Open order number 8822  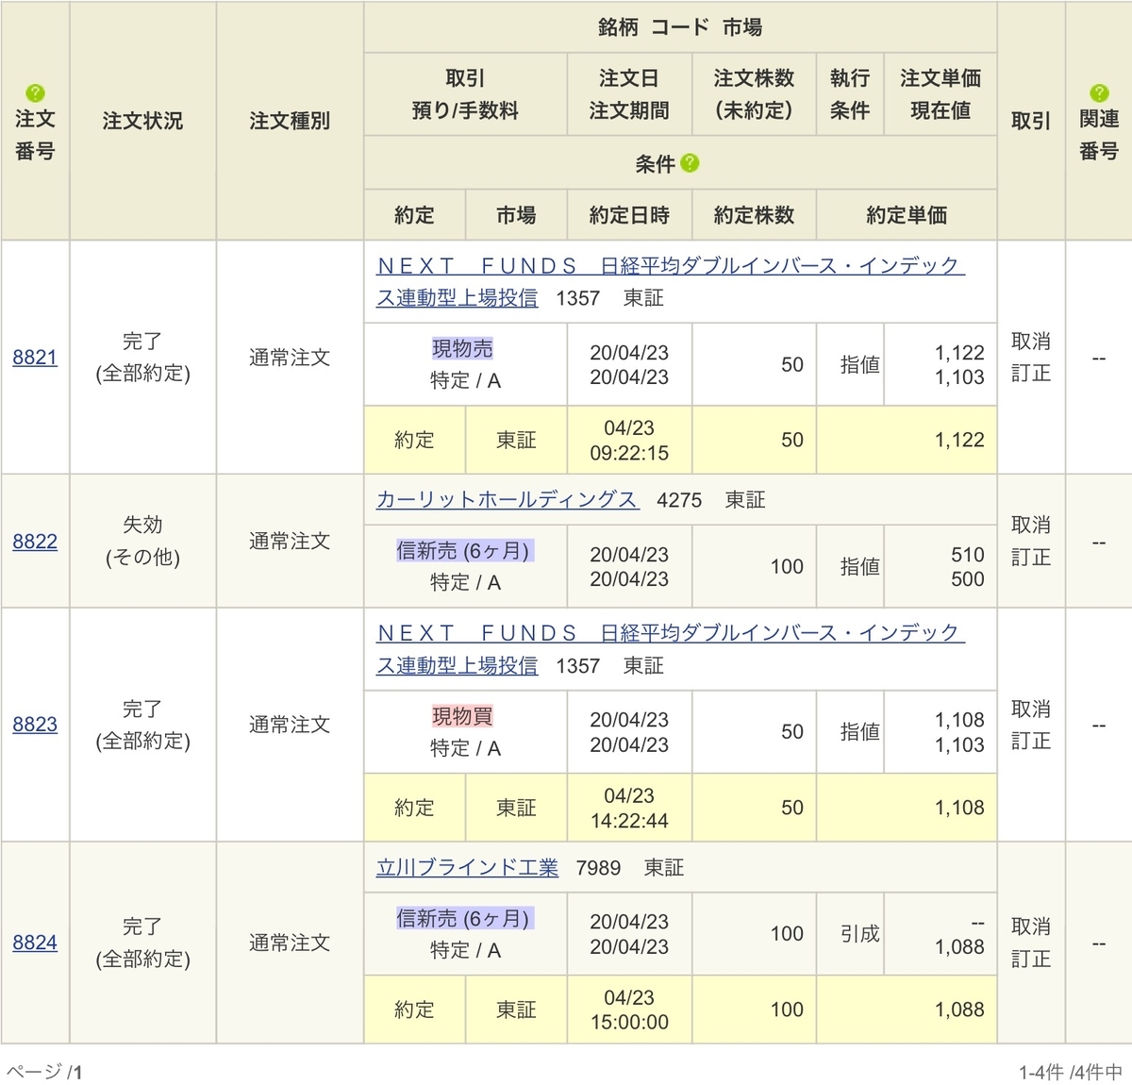tap(35, 541)
